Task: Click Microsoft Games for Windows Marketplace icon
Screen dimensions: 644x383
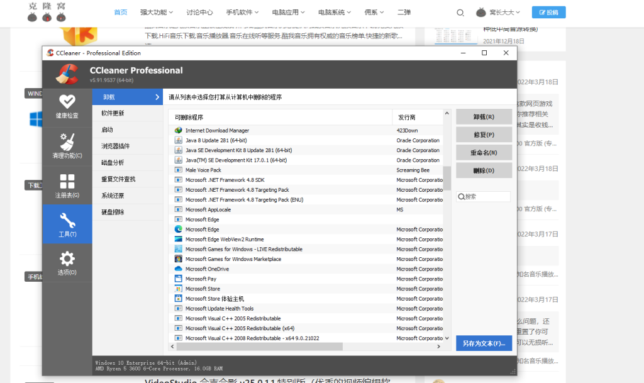Action: (178, 259)
